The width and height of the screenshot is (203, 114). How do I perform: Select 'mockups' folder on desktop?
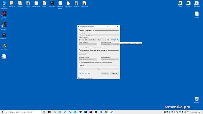coord(76,4)
